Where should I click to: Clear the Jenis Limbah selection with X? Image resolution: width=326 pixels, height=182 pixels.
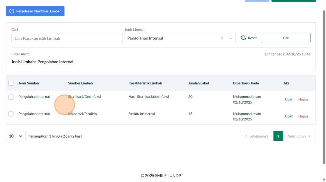[x=222, y=38]
